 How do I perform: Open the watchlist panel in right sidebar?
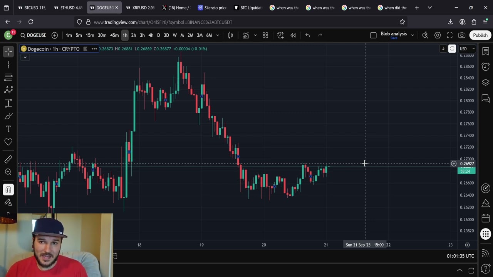click(485, 51)
